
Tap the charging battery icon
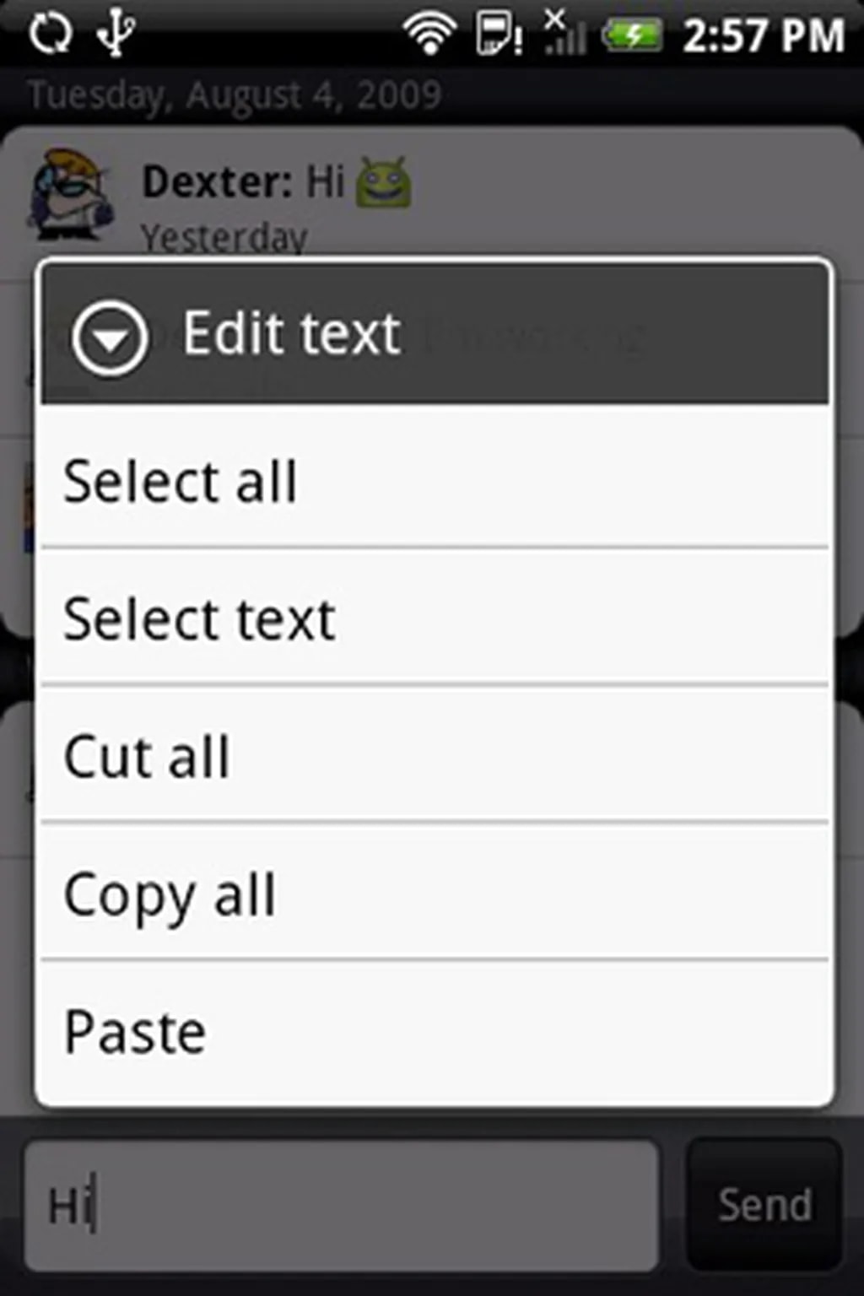click(x=632, y=35)
